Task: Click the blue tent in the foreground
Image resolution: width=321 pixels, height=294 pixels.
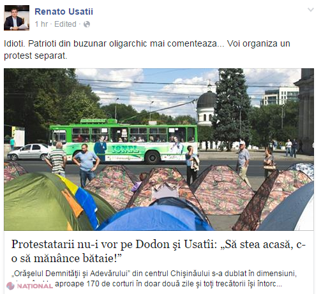Action: point(156,216)
